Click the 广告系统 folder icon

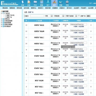[x=3, y=13]
